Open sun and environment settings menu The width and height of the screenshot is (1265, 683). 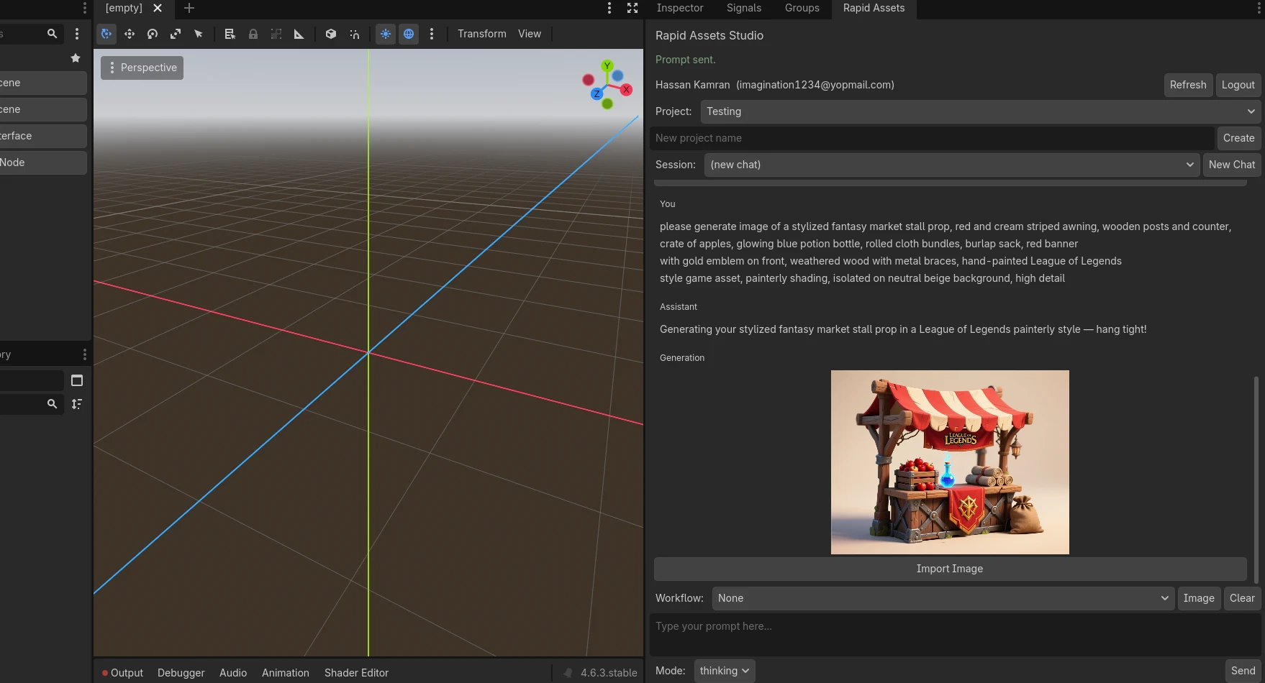tap(432, 34)
